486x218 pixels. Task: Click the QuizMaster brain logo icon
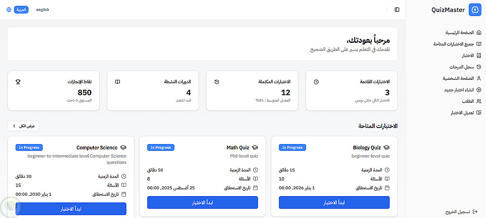474,10
